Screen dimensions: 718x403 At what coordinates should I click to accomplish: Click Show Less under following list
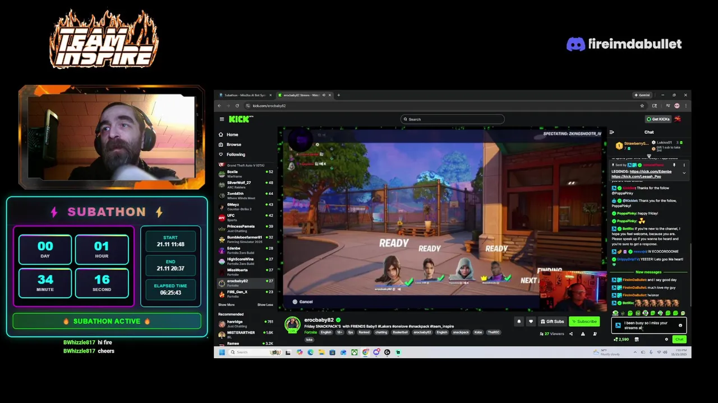(x=265, y=304)
